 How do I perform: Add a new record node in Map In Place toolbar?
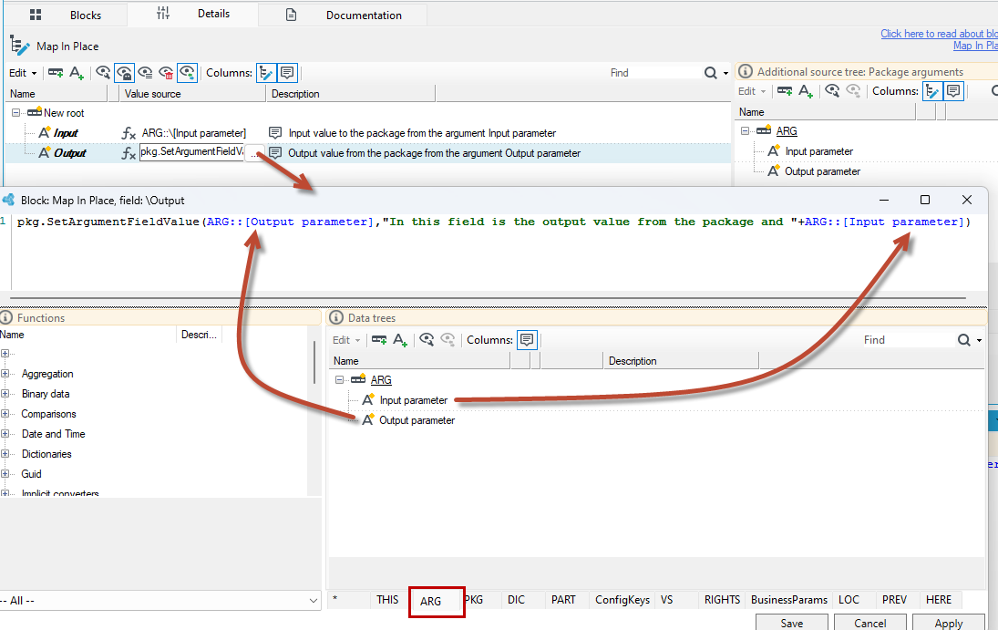click(x=56, y=73)
